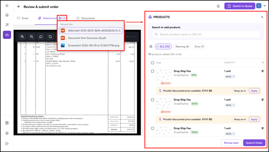Check the 99% Drop Ship Fee item
This screenshot has width=269, height=152.
[153, 71]
